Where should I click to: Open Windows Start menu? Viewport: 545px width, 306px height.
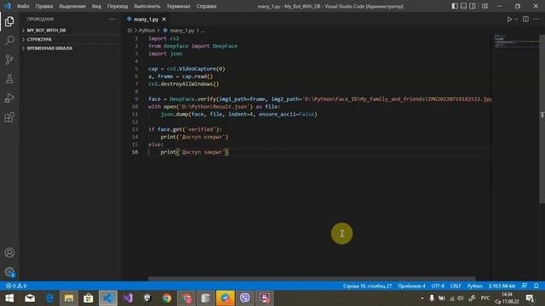coord(9,298)
